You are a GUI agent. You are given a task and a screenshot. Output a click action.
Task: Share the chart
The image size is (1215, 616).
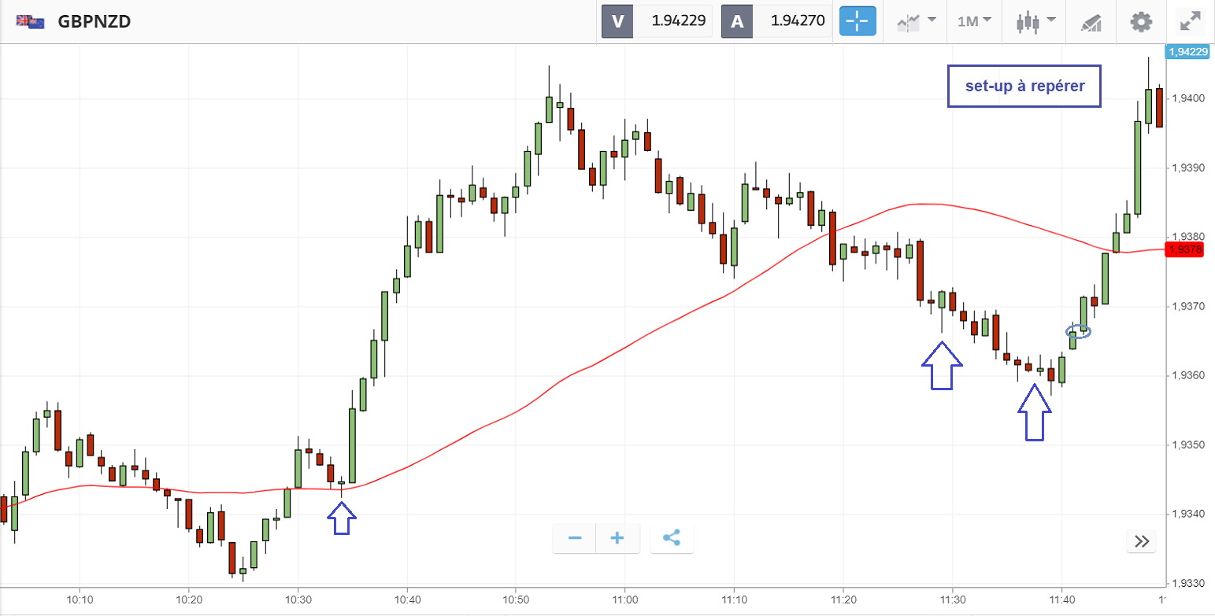coord(672,538)
